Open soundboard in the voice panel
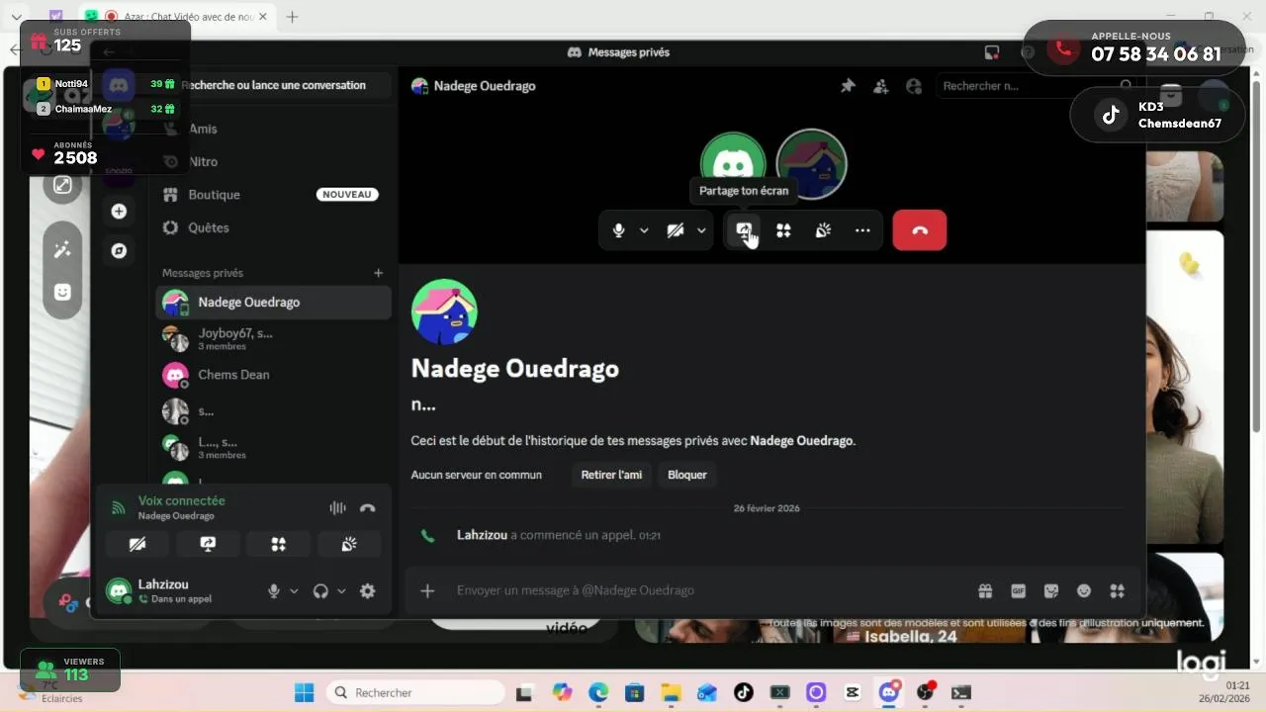The height and width of the screenshot is (712, 1266). pyautogui.click(x=349, y=544)
